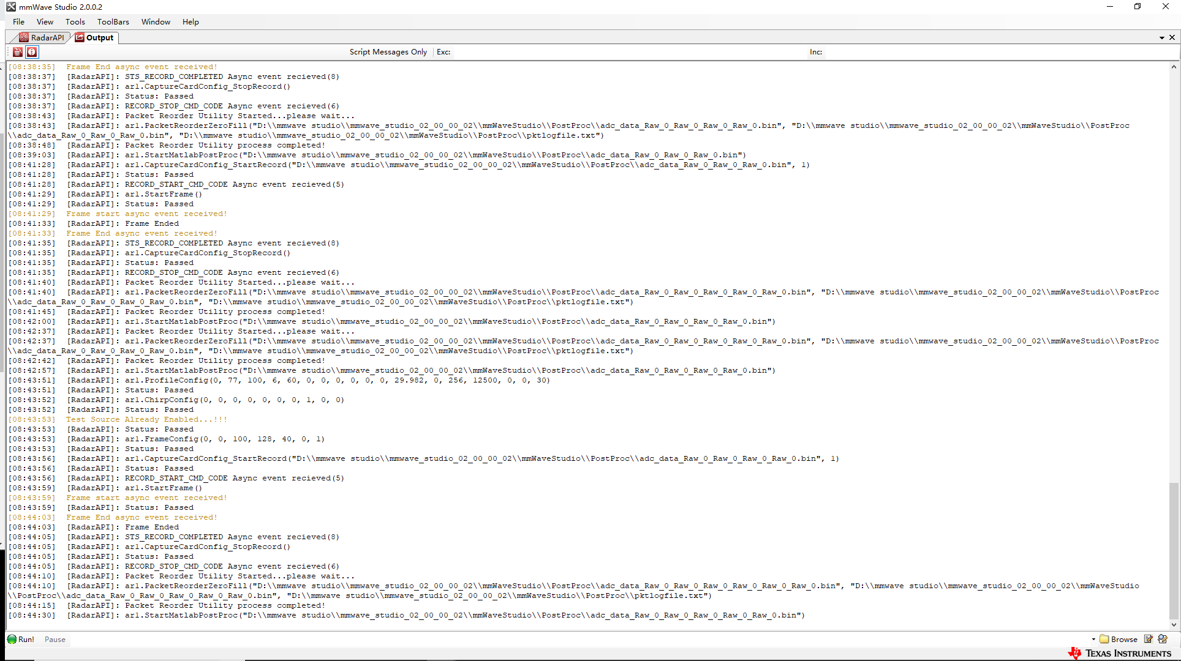Click the 08:38:35 'Frame End async event received!' line

[x=113, y=67]
